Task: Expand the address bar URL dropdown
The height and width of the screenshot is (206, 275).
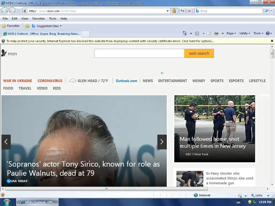Action: click(168, 11)
